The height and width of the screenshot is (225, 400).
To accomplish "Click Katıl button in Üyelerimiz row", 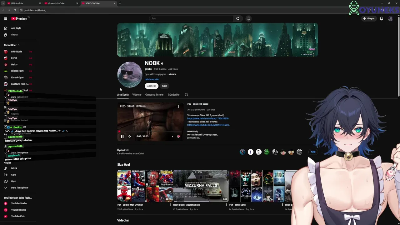I will pos(313,152).
